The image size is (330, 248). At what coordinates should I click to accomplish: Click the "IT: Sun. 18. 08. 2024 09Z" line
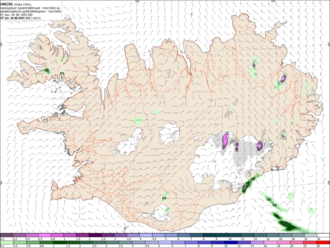click(16, 15)
